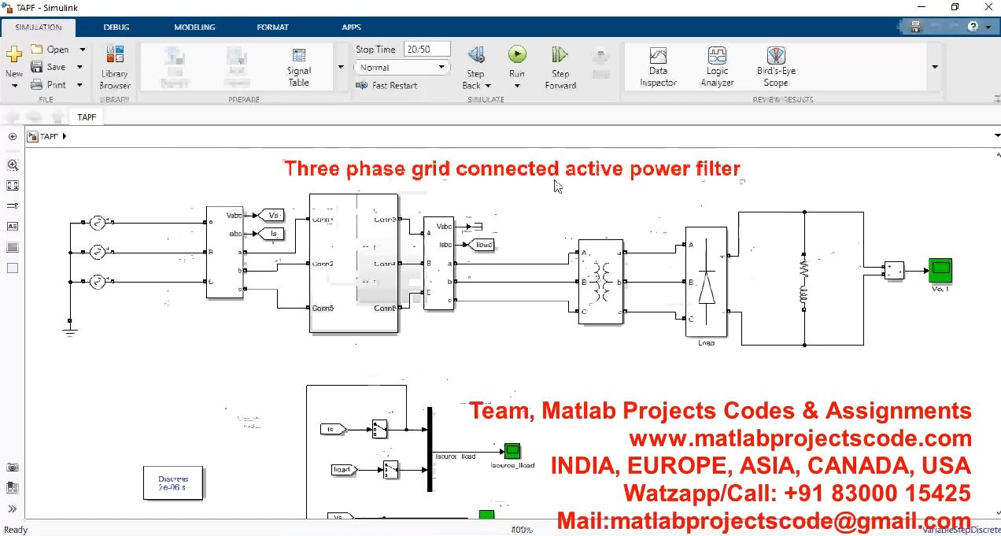Switch to the Simulation ribbon tab
This screenshot has height=536, width=1001.
coord(38,27)
